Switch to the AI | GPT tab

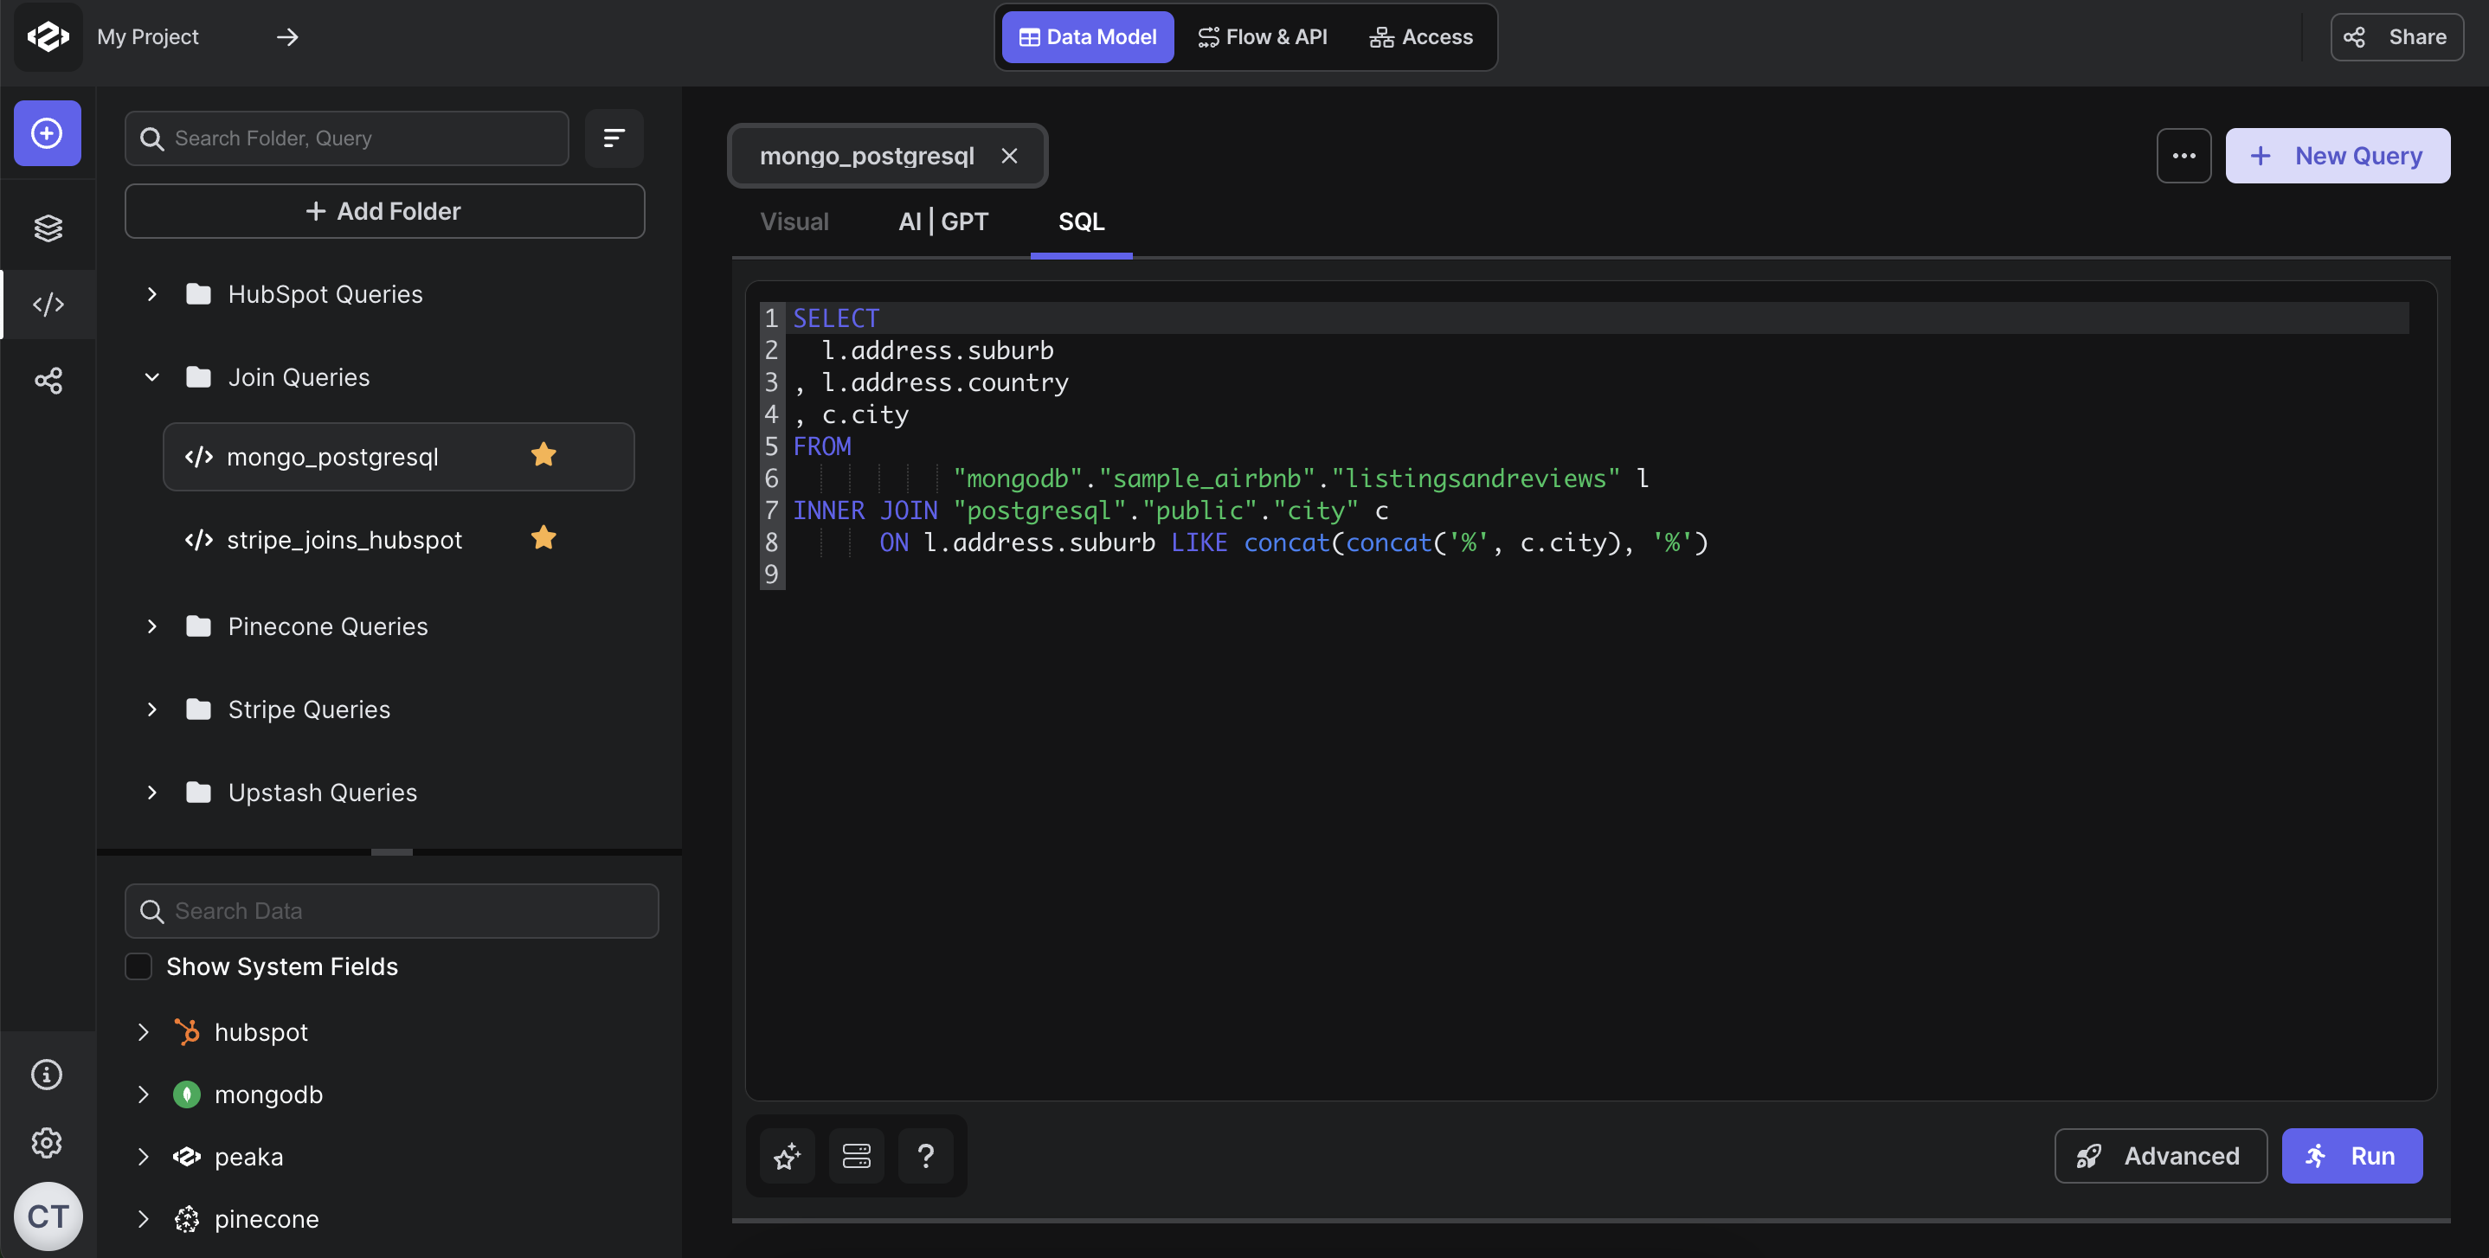pos(943,221)
